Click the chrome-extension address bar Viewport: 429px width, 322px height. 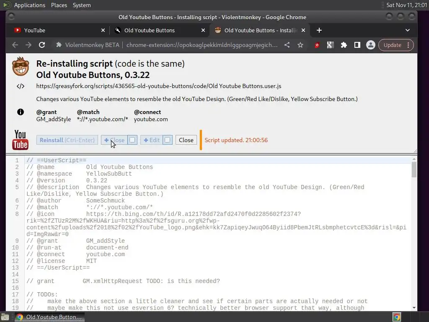[x=202, y=45]
